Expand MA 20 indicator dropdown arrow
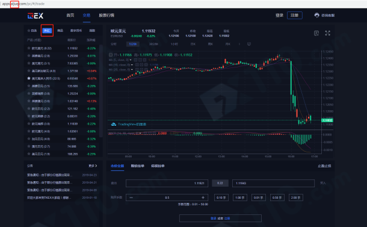The width and height of the screenshot is (367, 227). click(x=132, y=70)
